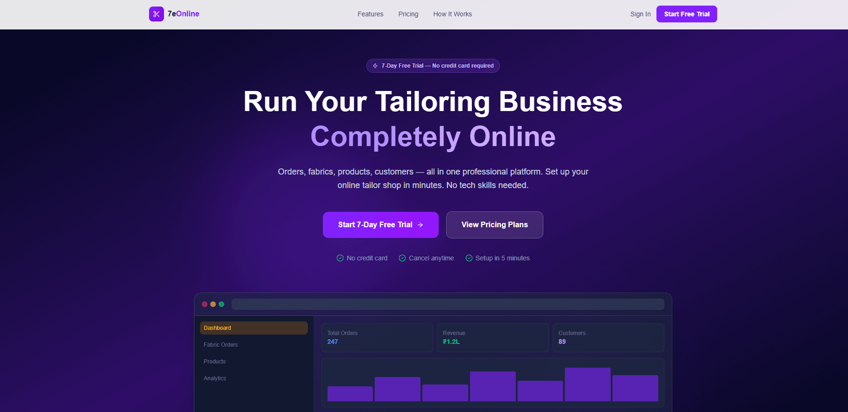This screenshot has height=412, width=848.
Task: Click check icon beside No credit card
Action: 340,258
